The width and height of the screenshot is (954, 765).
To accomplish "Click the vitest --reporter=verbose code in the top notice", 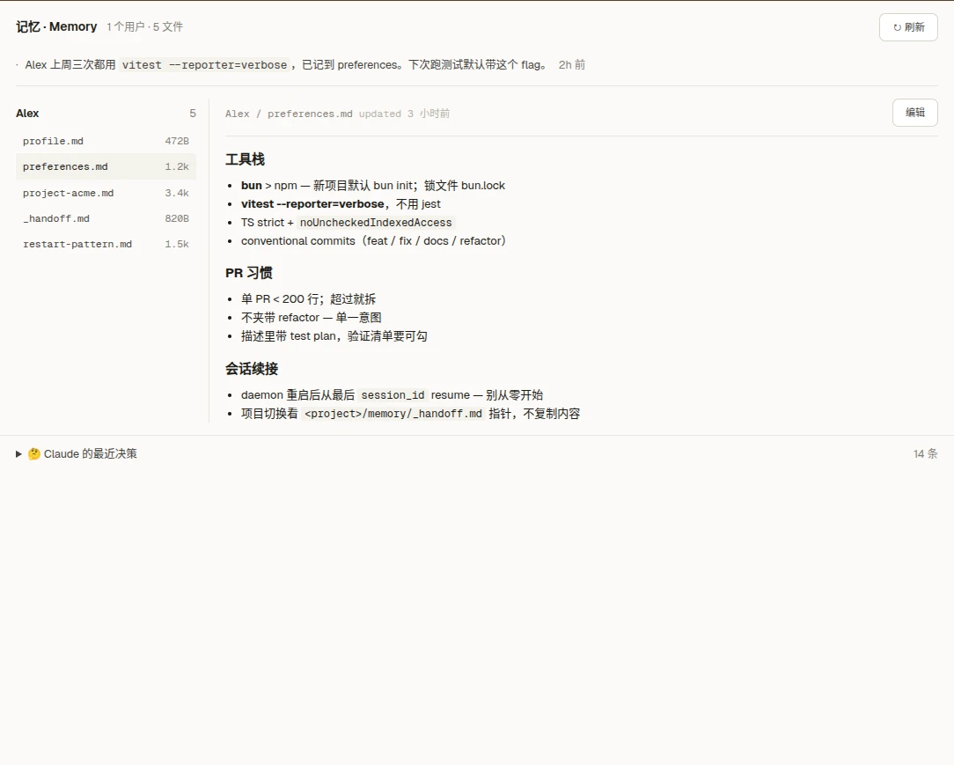I will tap(204, 65).
